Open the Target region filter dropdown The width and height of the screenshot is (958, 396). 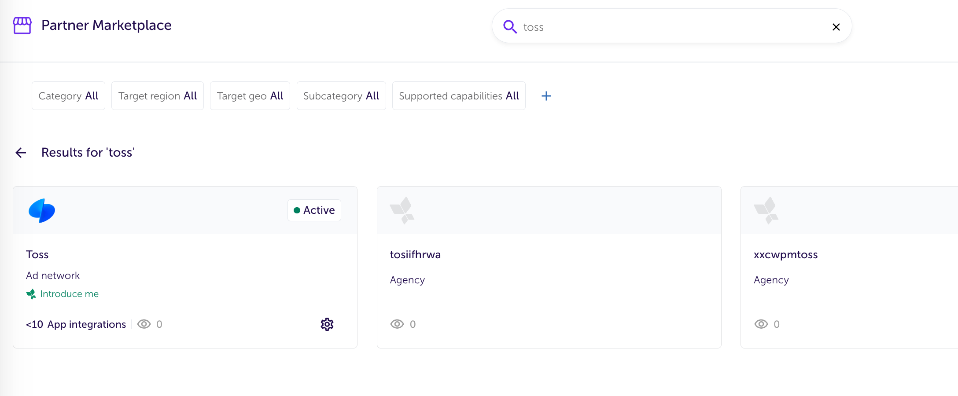[157, 96]
